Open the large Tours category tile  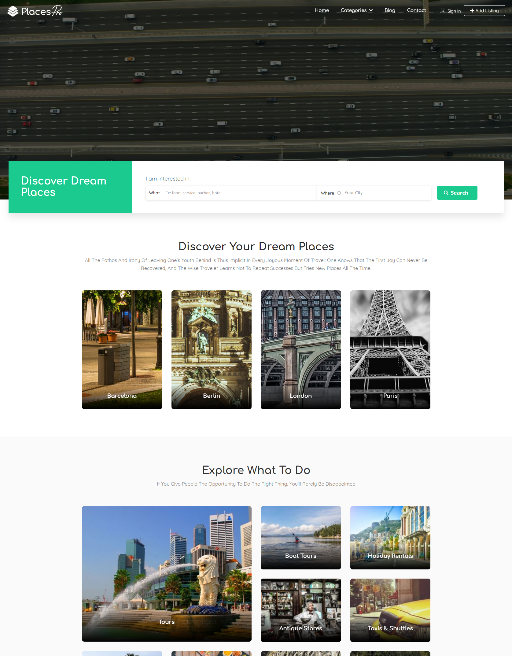point(167,574)
